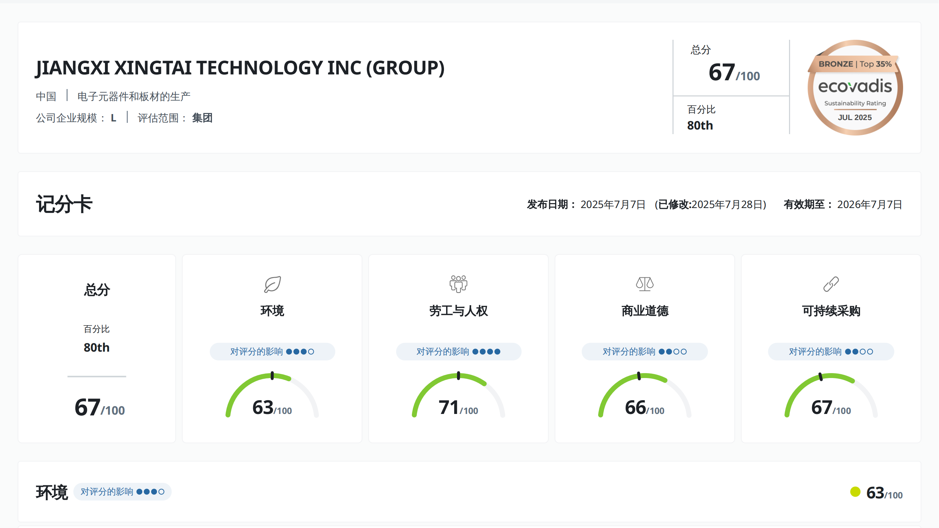Click the 环境 section impact badge at bottom
The height and width of the screenshot is (528, 939).
[122, 491]
